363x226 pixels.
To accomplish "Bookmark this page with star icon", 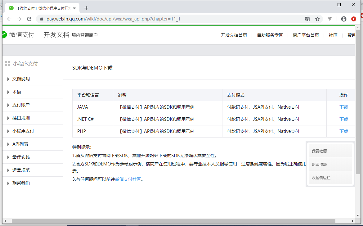I will pos(317,19).
